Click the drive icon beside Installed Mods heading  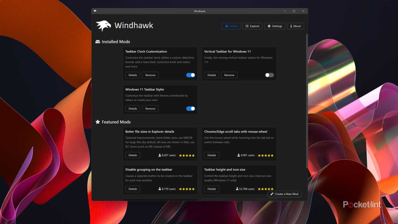pos(98,41)
